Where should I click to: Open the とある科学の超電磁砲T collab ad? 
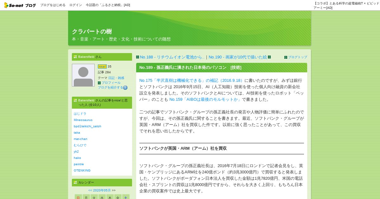[x=346, y=5]
